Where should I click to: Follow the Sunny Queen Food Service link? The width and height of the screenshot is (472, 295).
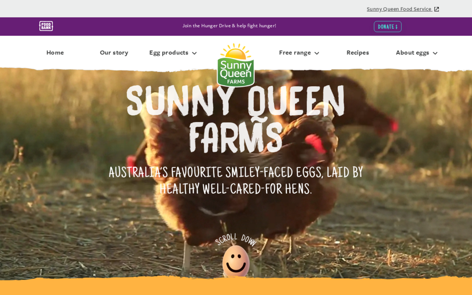(399, 9)
